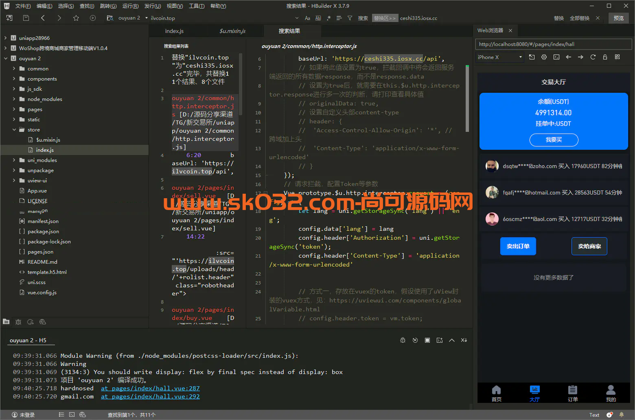Click the bookmark star toolbar icon
Screen dimensions: 635x420
pos(76,18)
